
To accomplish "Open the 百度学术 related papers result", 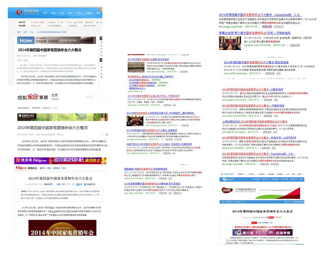I will (x=150, y=77).
